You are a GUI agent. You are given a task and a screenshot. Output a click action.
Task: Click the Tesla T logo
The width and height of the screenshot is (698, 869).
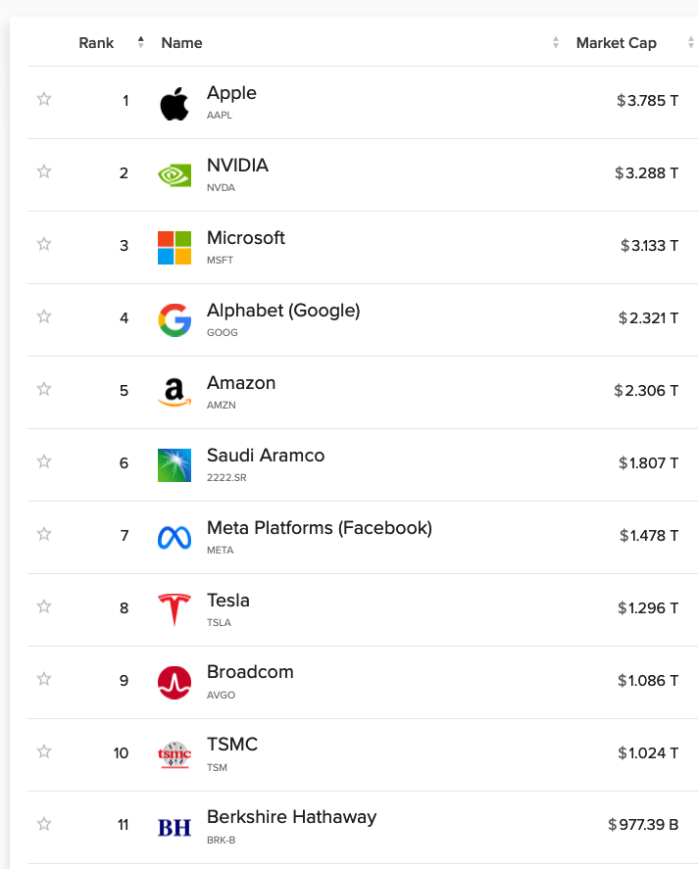174,609
